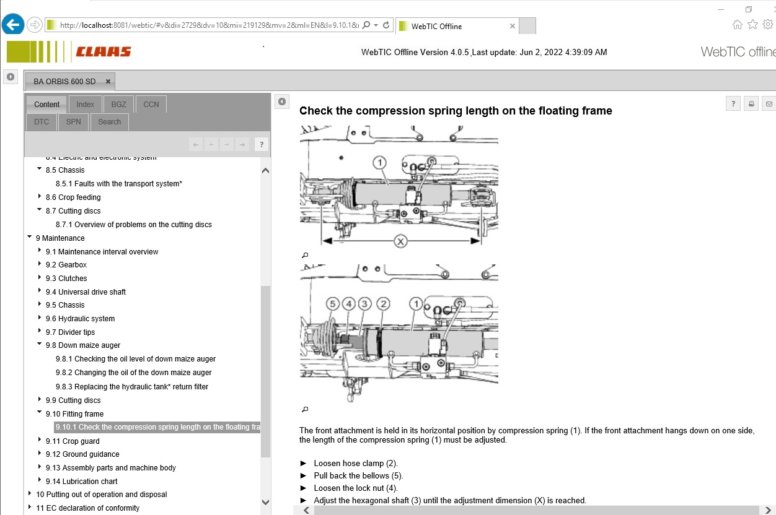776x515 pixels.
Task: Click the second compression spring diagram
Action: tap(399, 334)
